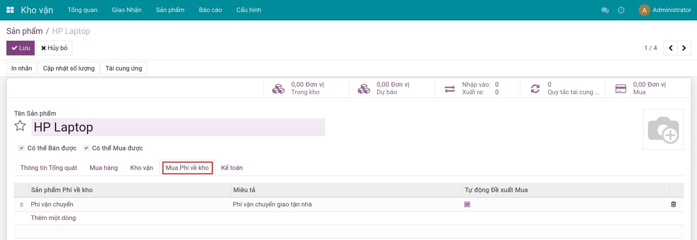The height and width of the screenshot is (240, 697).
Task: Click the product image camera placeholder
Action: [x=663, y=129]
